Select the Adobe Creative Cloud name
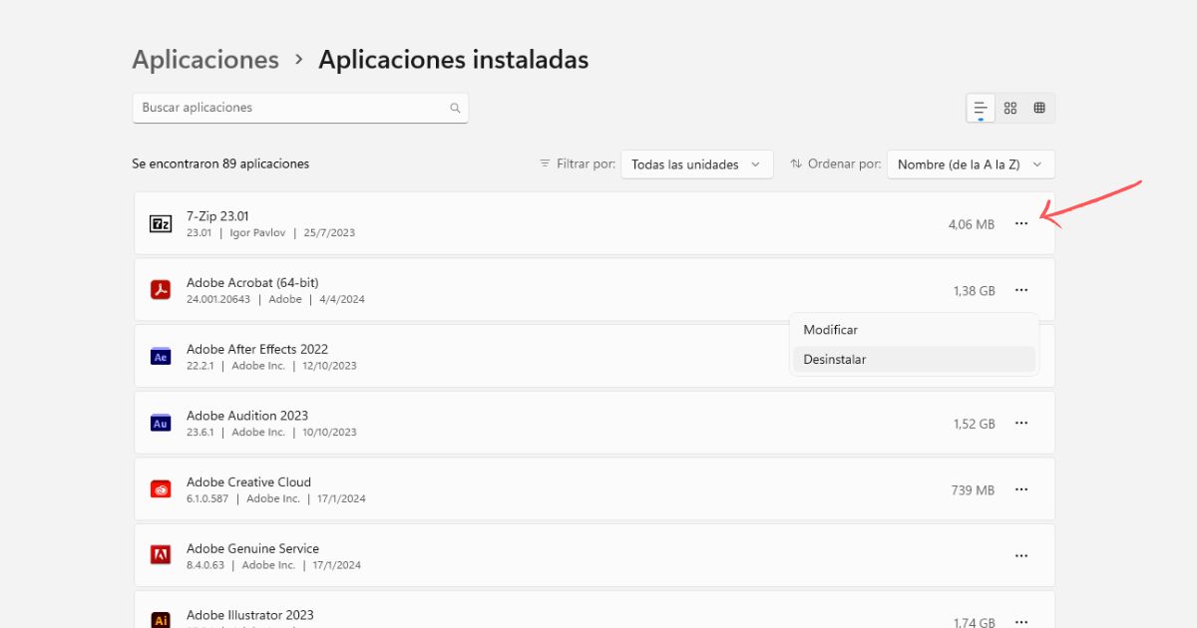The width and height of the screenshot is (1197, 628). (248, 482)
